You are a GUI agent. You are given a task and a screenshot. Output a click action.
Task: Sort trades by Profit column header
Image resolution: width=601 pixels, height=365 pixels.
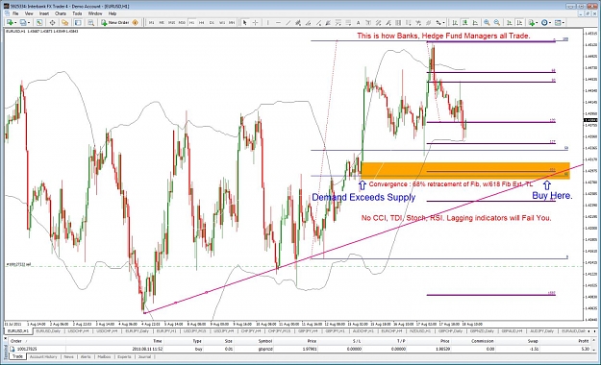click(583, 341)
